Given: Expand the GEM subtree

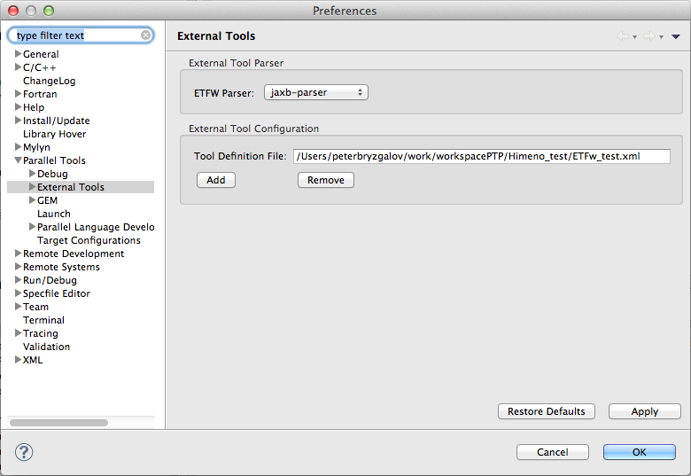Looking at the screenshot, I should (x=32, y=200).
